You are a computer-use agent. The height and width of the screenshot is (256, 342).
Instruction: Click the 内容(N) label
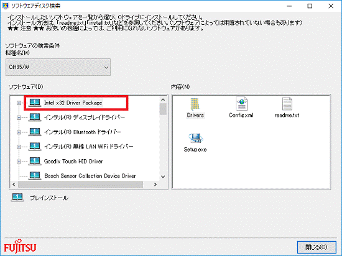click(x=180, y=87)
